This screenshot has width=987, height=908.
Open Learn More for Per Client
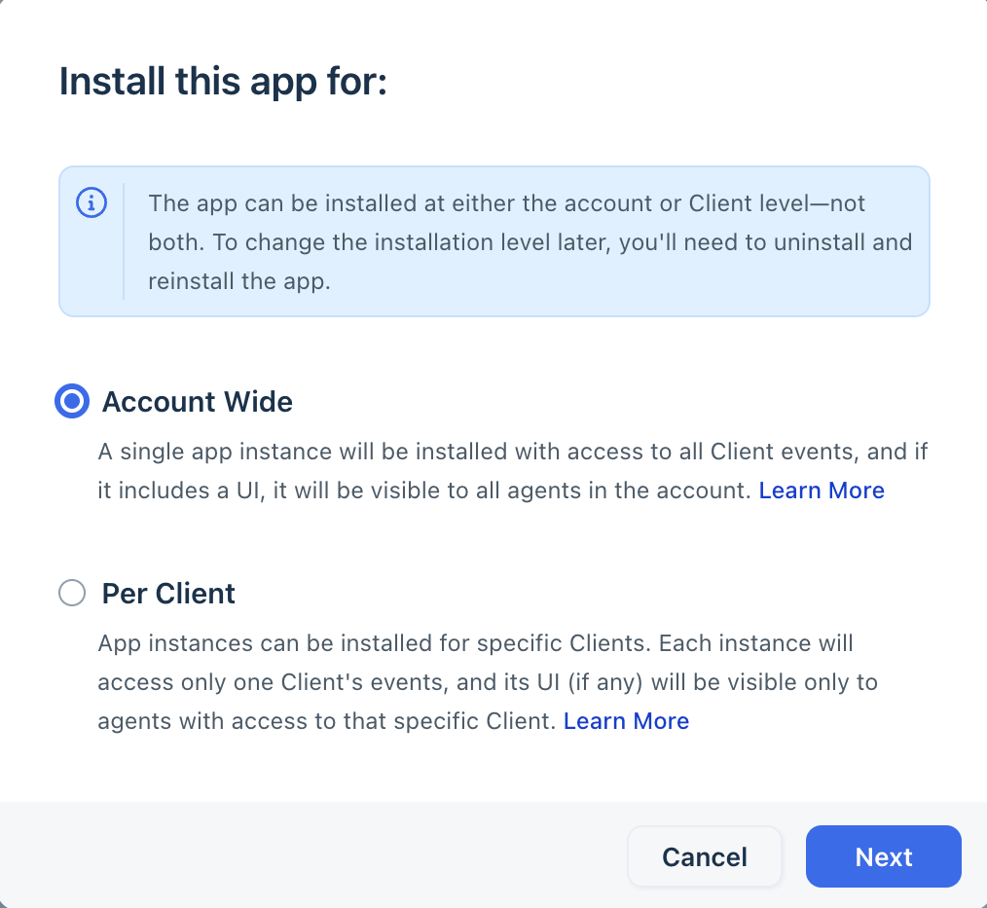click(x=626, y=720)
